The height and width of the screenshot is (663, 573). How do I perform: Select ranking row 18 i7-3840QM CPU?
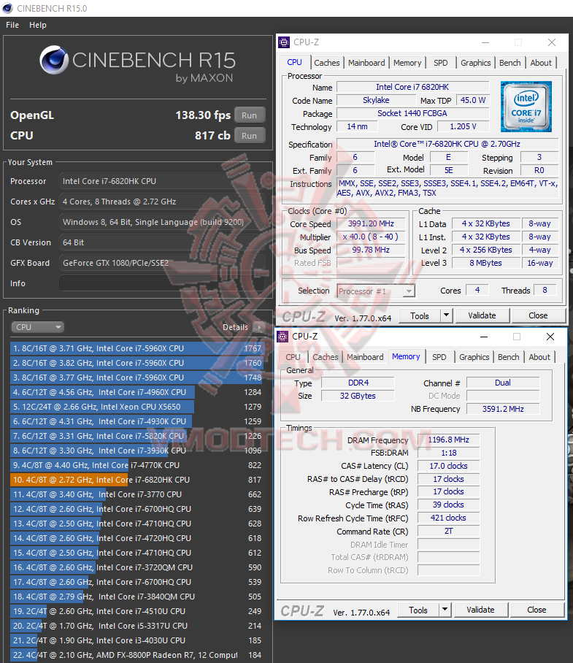137,597
